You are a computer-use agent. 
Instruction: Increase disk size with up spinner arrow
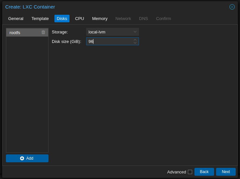tap(135, 40)
